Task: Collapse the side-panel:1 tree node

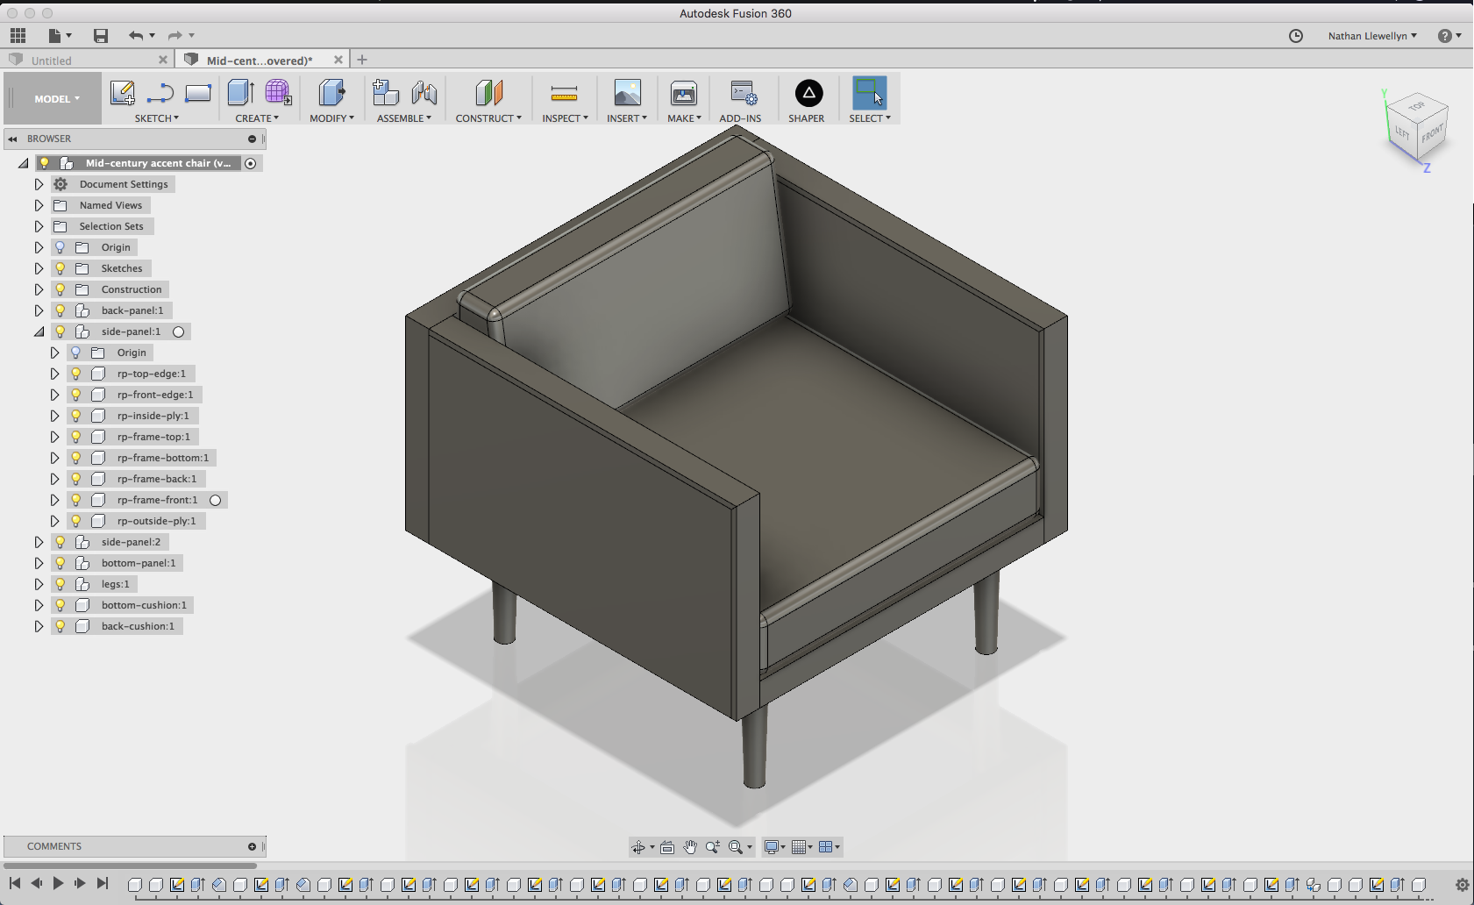Action: click(x=39, y=331)
